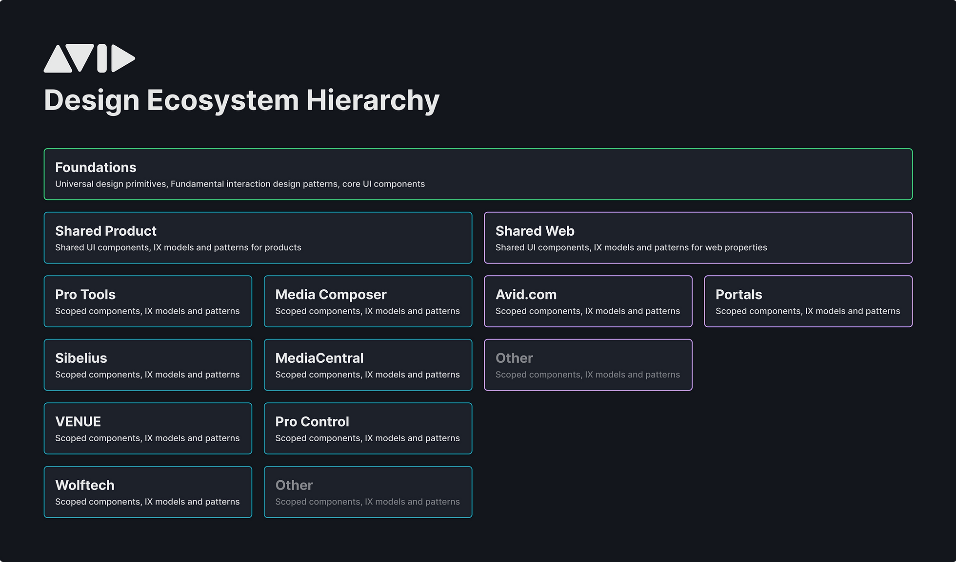Click the Foundations description text
The width and height of the screenshot is (956, 562).
239,184
